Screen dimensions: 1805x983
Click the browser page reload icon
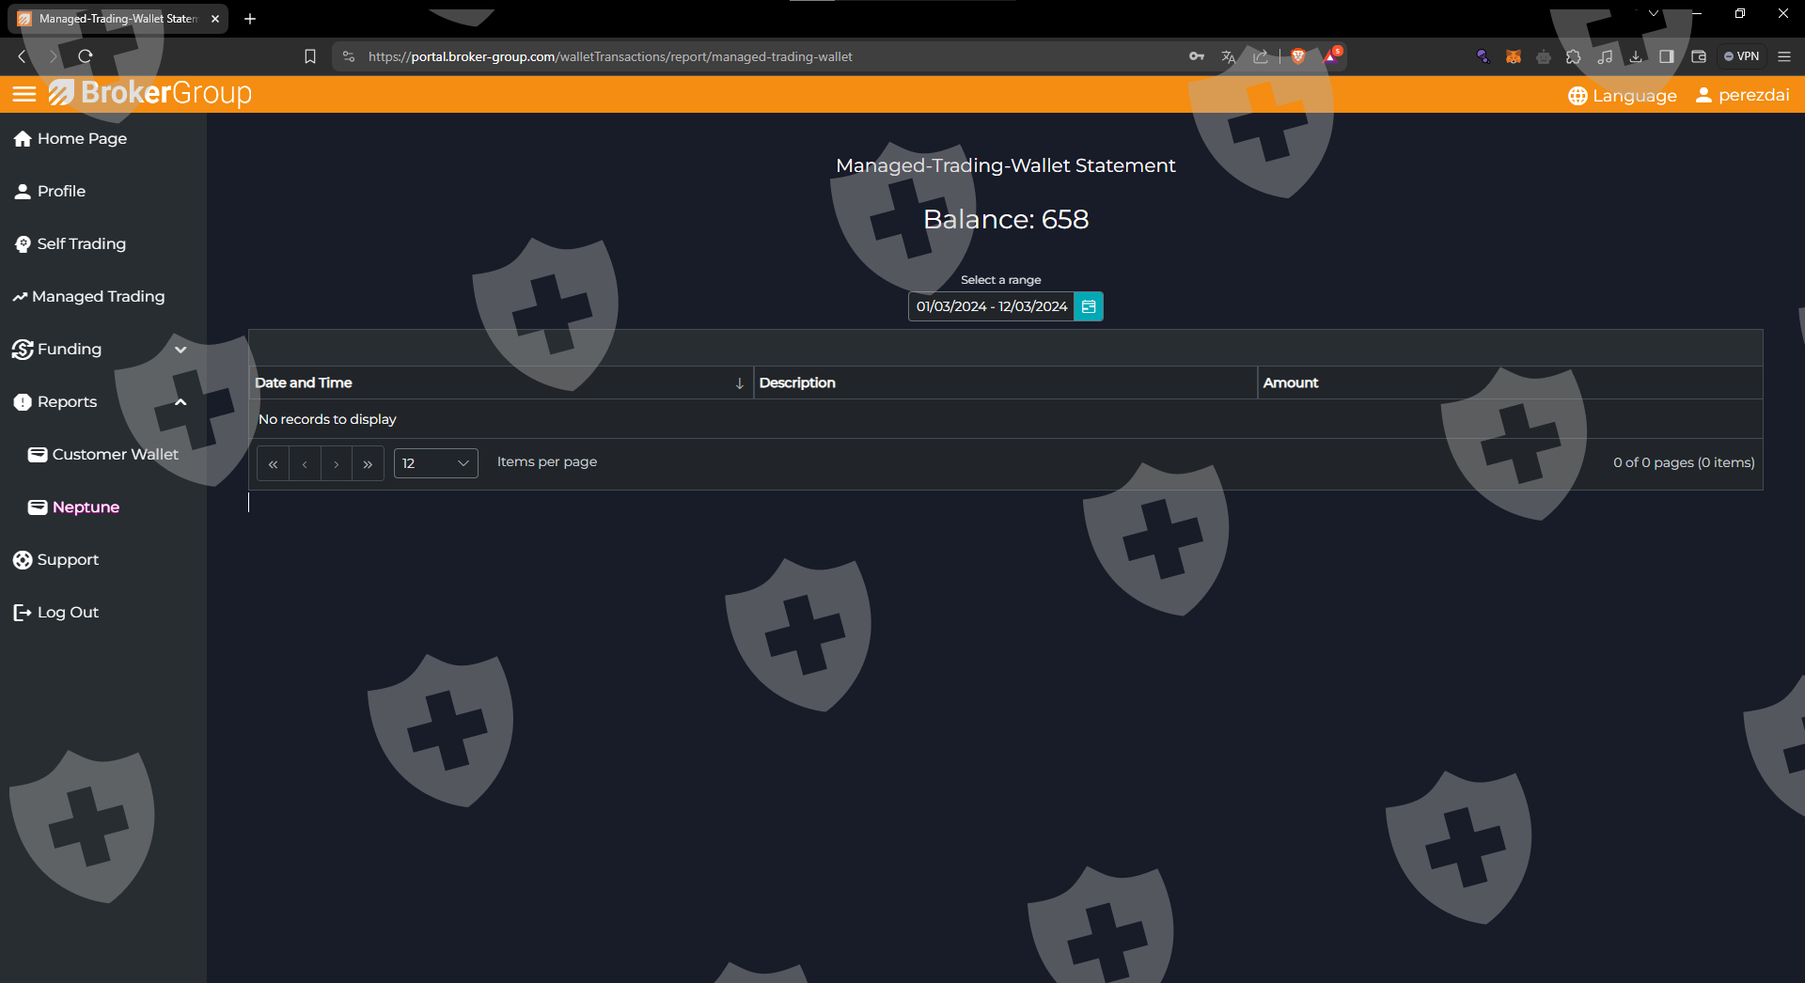[x=86, y=56]
